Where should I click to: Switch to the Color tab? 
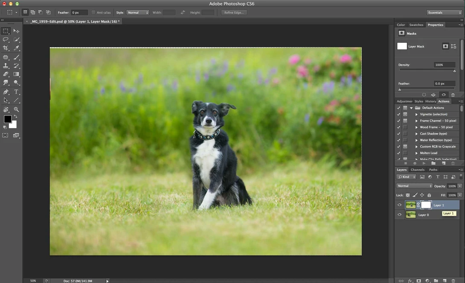(x=401, y=25)
